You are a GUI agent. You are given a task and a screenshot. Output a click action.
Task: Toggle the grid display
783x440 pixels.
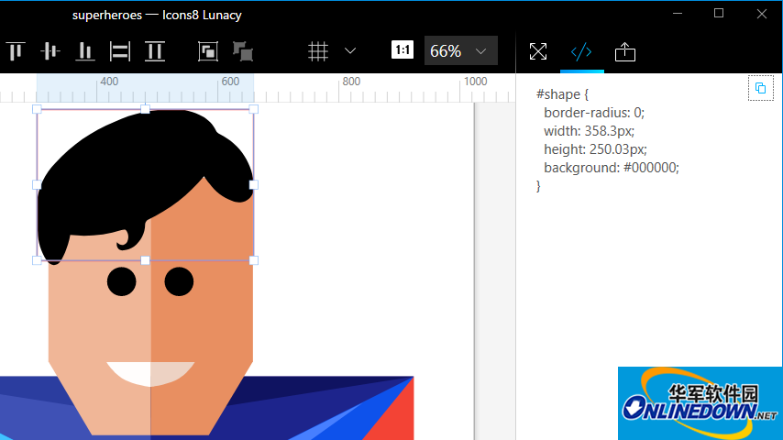(x=317, y=51)
